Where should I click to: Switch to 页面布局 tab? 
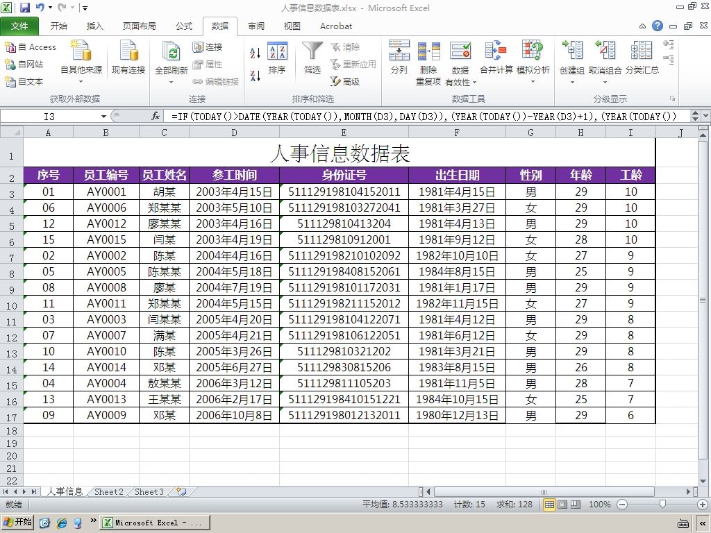[x=139, y=26]
